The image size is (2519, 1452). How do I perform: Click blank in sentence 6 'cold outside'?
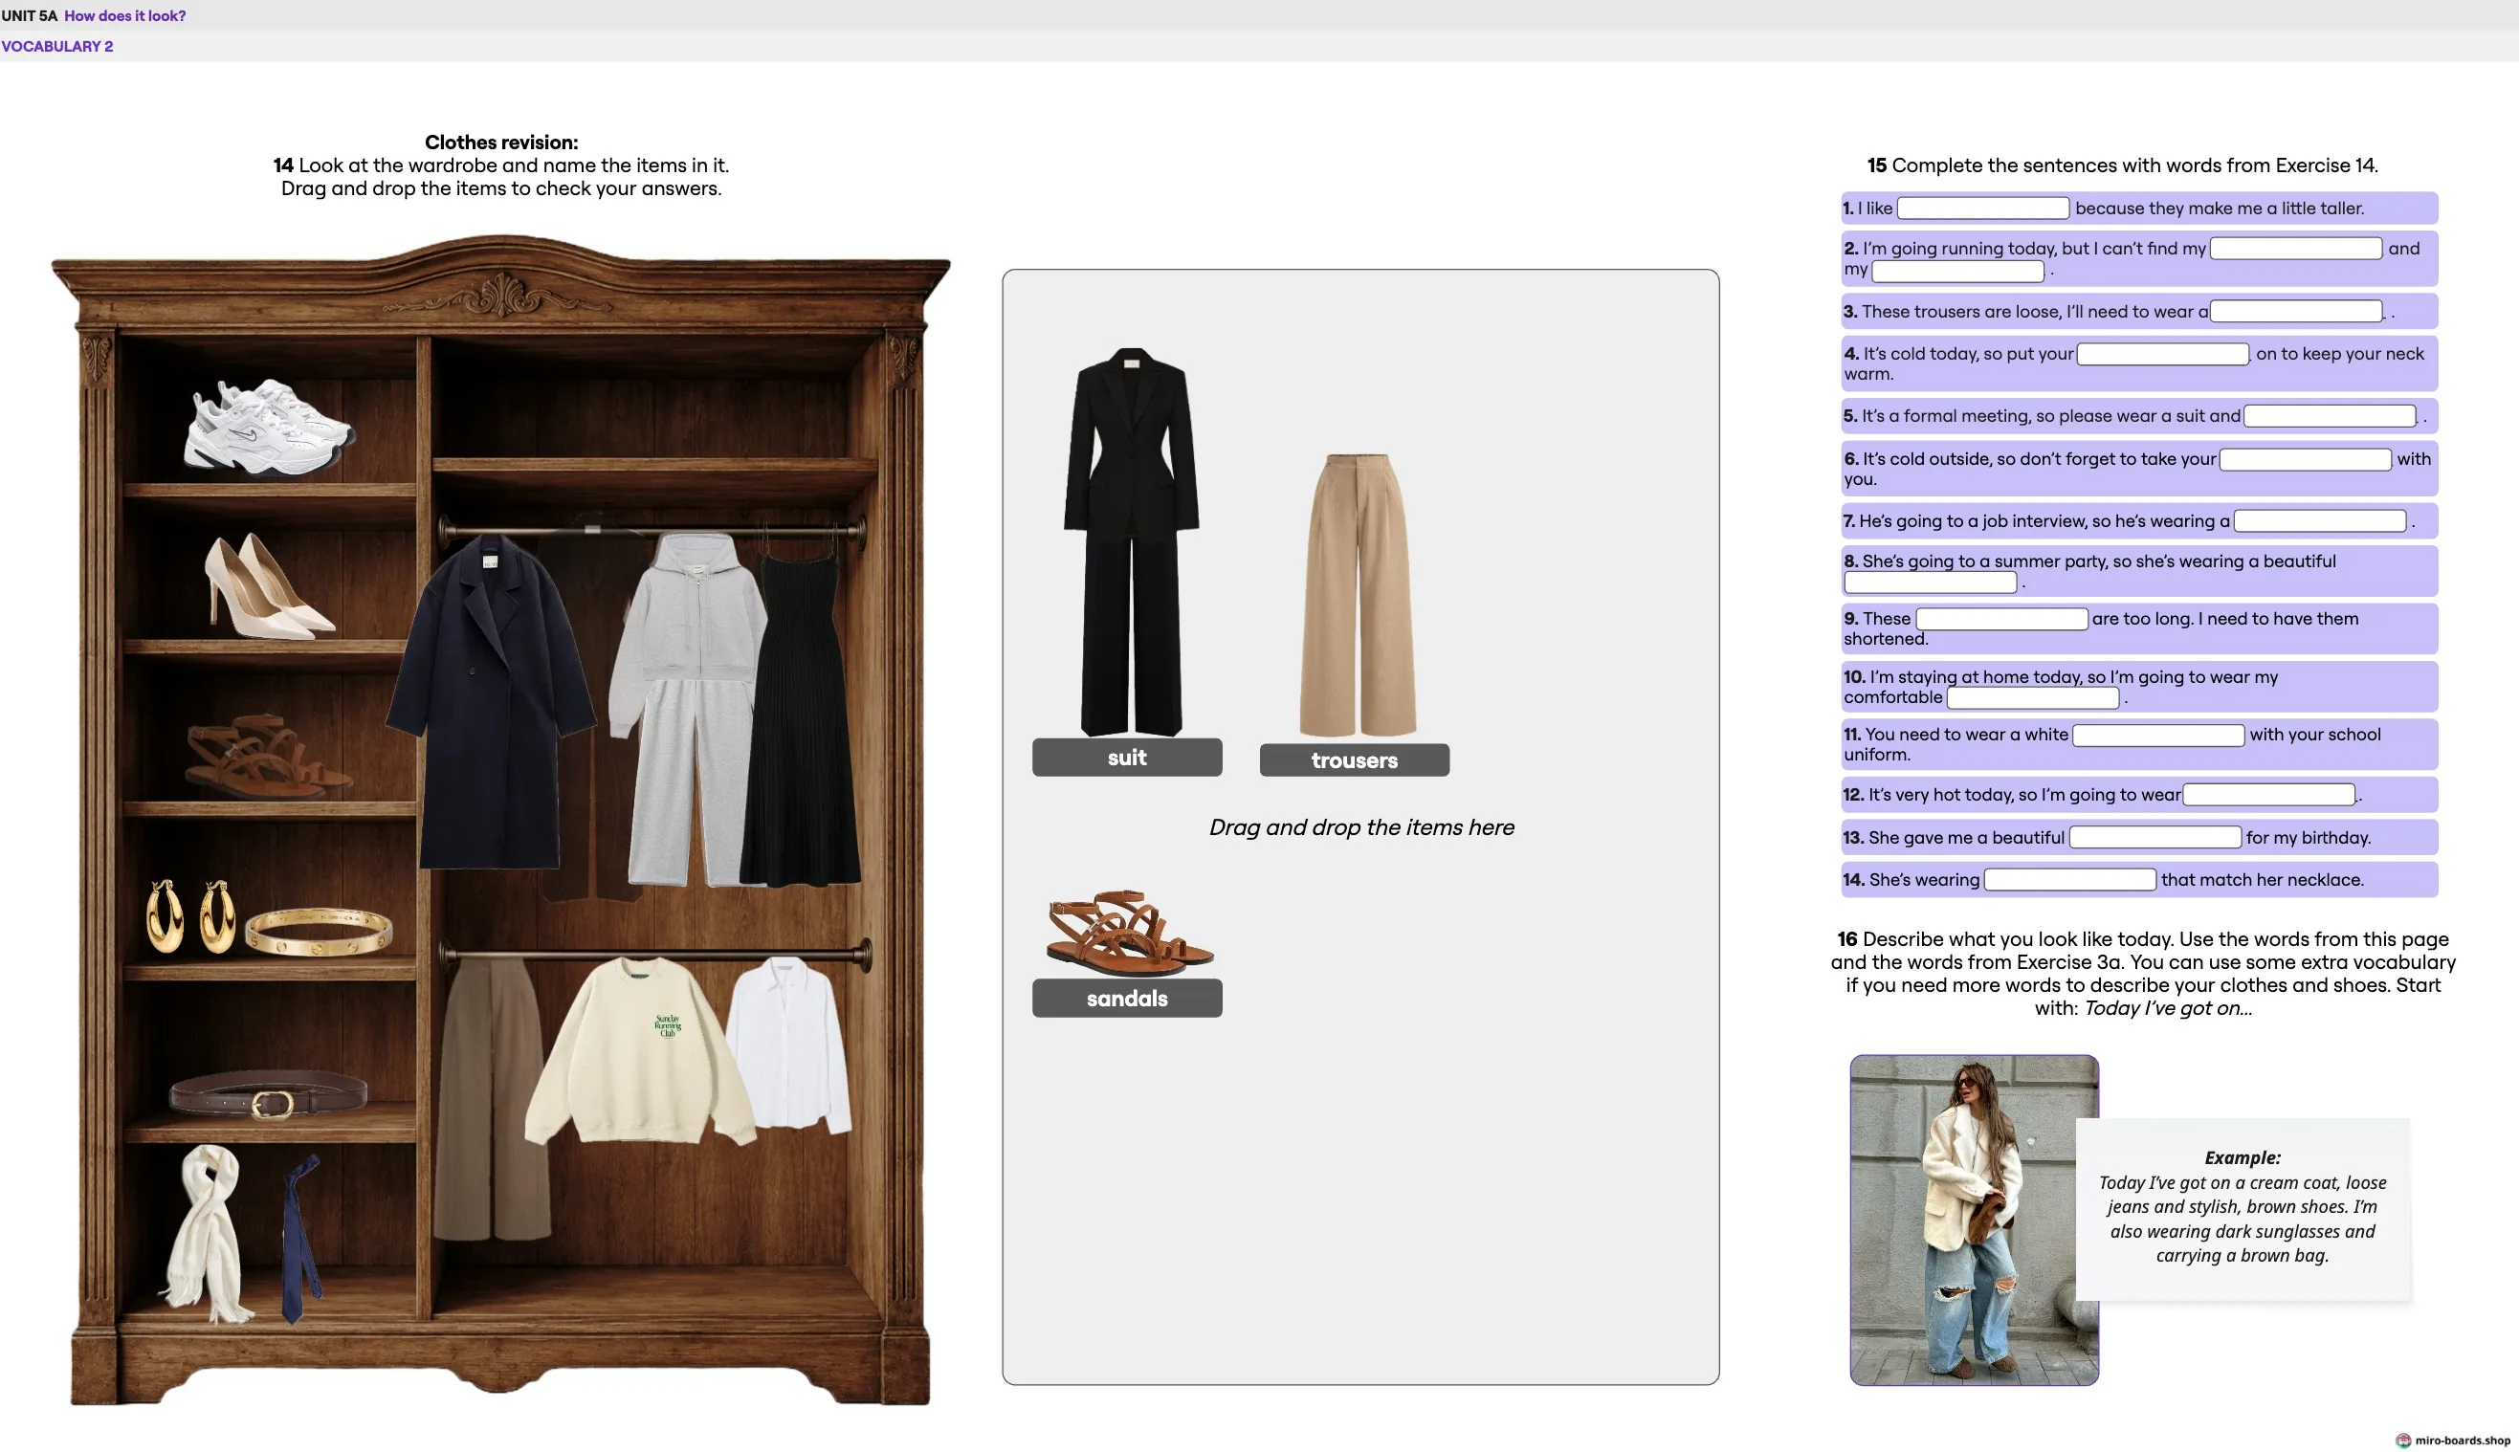(x=2306, y=459)
